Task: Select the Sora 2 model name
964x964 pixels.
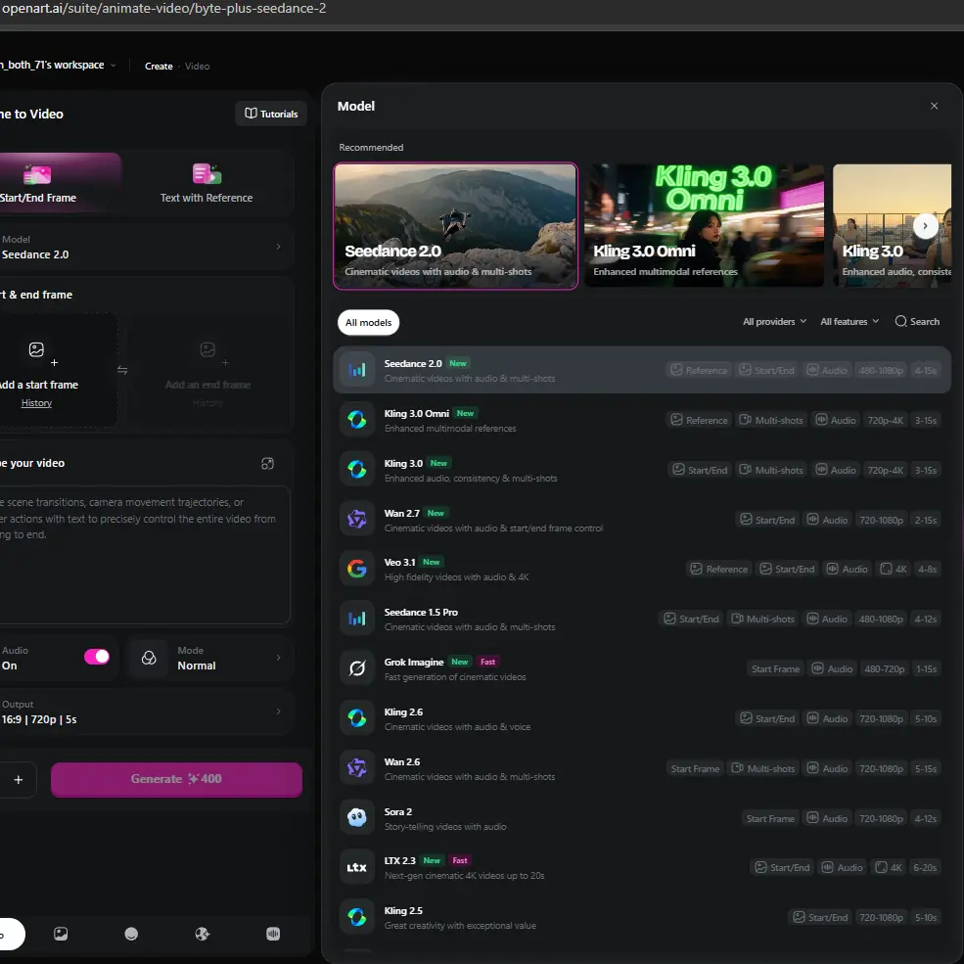Action: click(397, 811)
